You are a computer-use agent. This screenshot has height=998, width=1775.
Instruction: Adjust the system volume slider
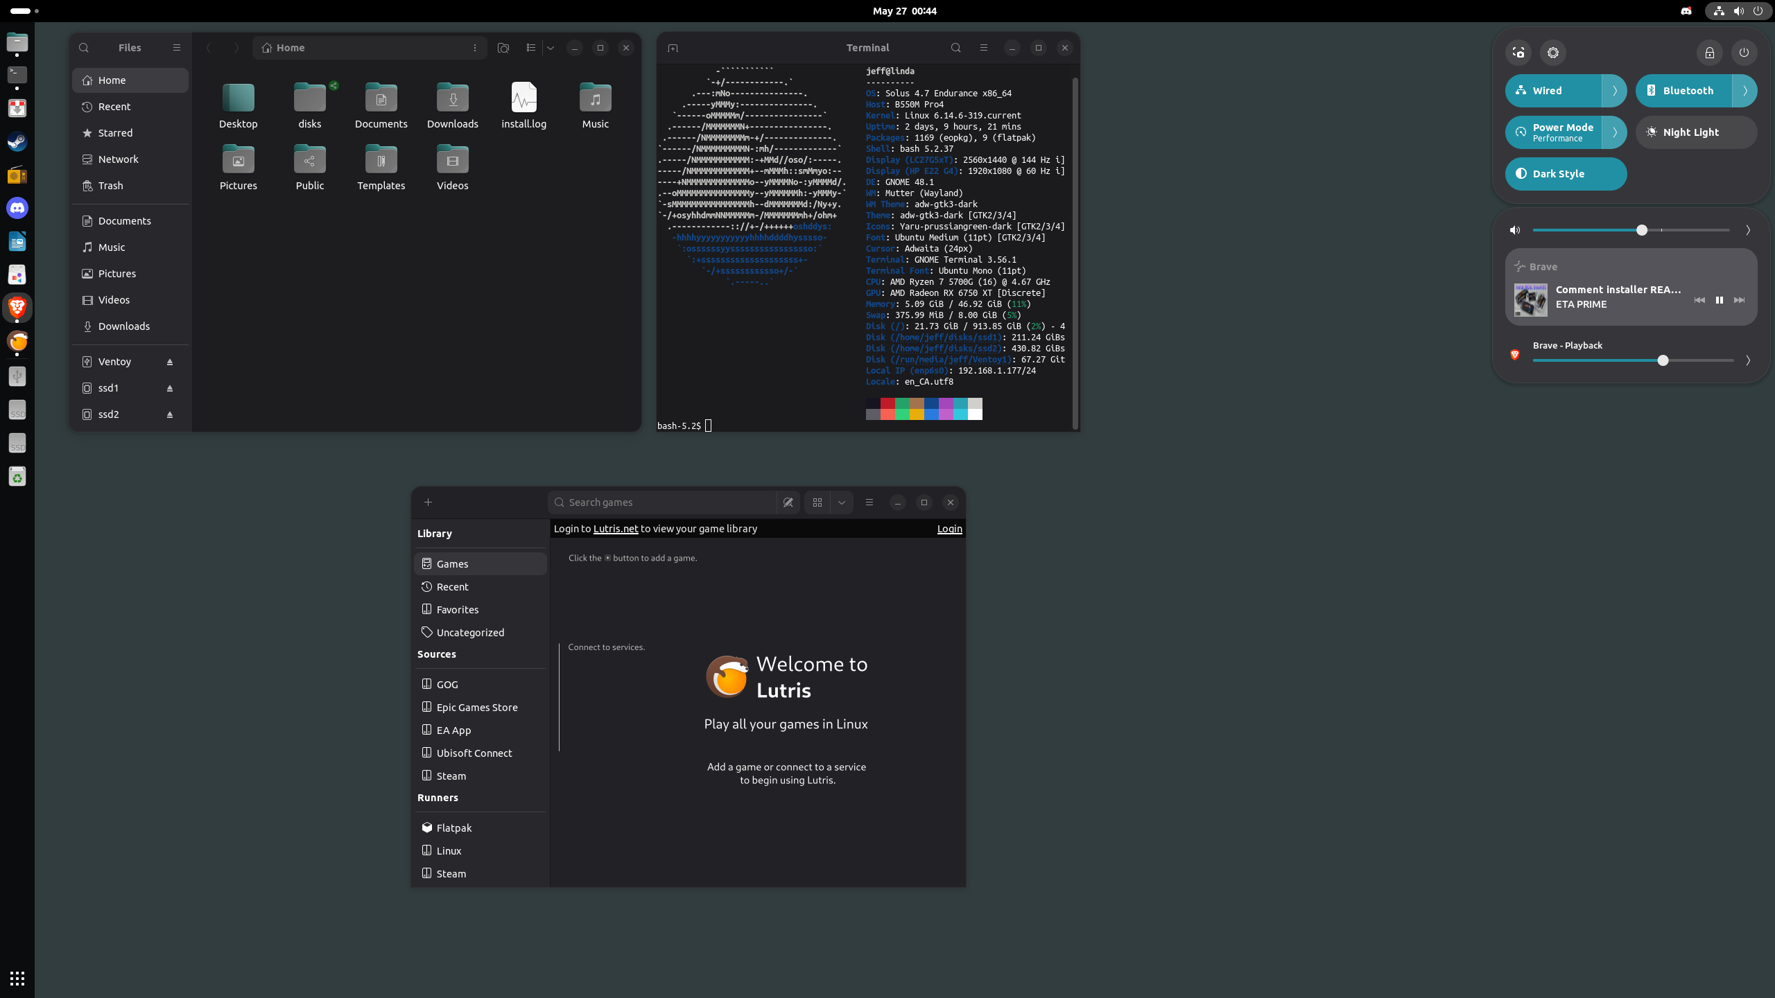point(1631,230)
